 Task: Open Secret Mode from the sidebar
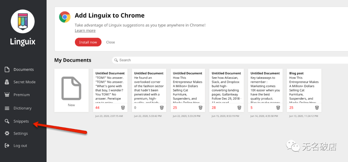pyautogui.click(x=24, y=82)
